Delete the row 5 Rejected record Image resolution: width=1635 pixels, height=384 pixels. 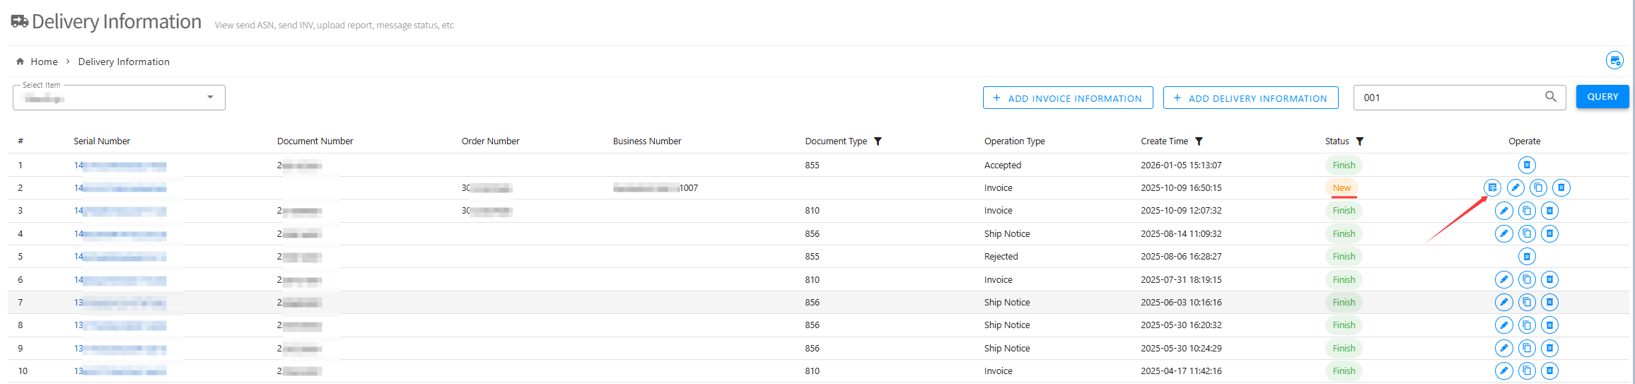coord(1527,257)
